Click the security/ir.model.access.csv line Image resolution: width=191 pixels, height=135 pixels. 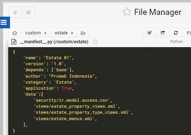[x=73, y=100]
